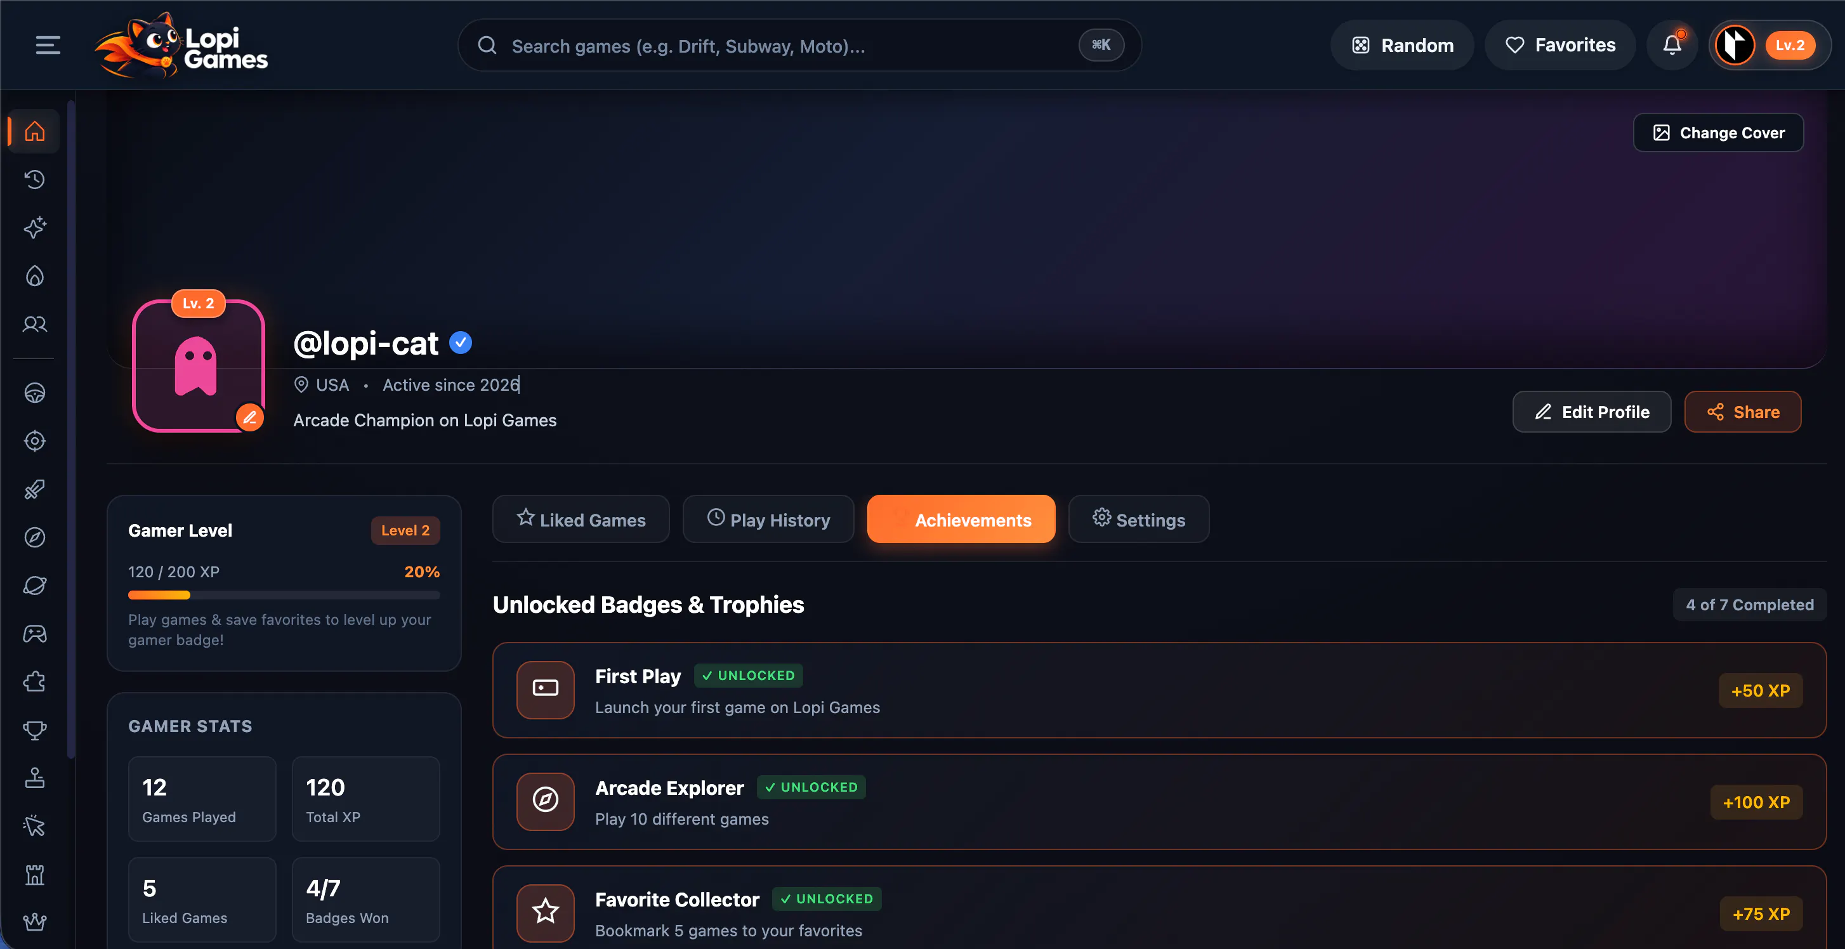Click Edit Profile

[x=1591, y=412]
